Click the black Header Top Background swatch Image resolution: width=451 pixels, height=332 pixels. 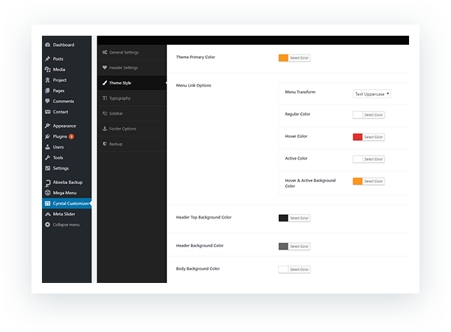pos(283,218)
